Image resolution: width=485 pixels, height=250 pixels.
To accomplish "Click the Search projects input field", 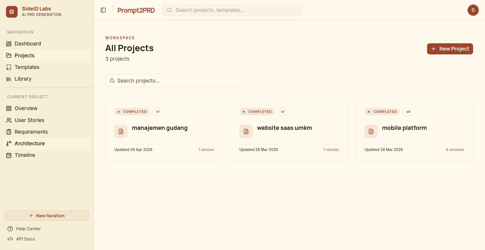I will (x=175, y=81).
